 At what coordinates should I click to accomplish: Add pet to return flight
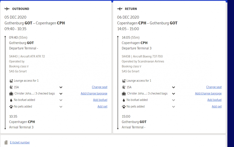[217, 106]
